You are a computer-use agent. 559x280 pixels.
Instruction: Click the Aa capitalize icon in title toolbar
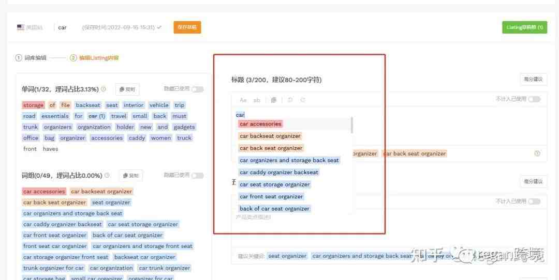pyautogui.click(x=243, y=100)
